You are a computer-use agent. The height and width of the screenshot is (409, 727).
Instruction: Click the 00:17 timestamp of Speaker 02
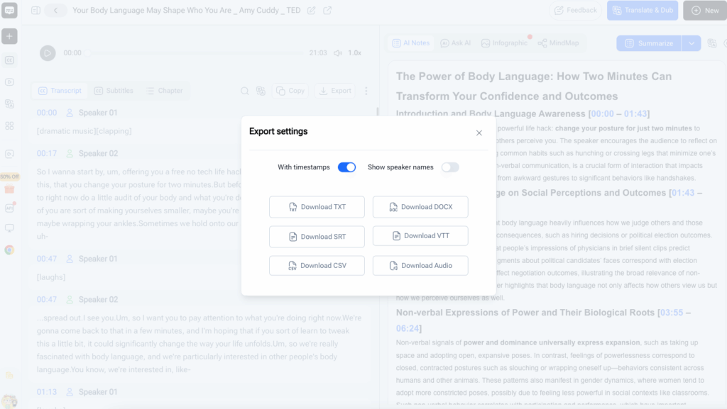[x=47, y=153]
